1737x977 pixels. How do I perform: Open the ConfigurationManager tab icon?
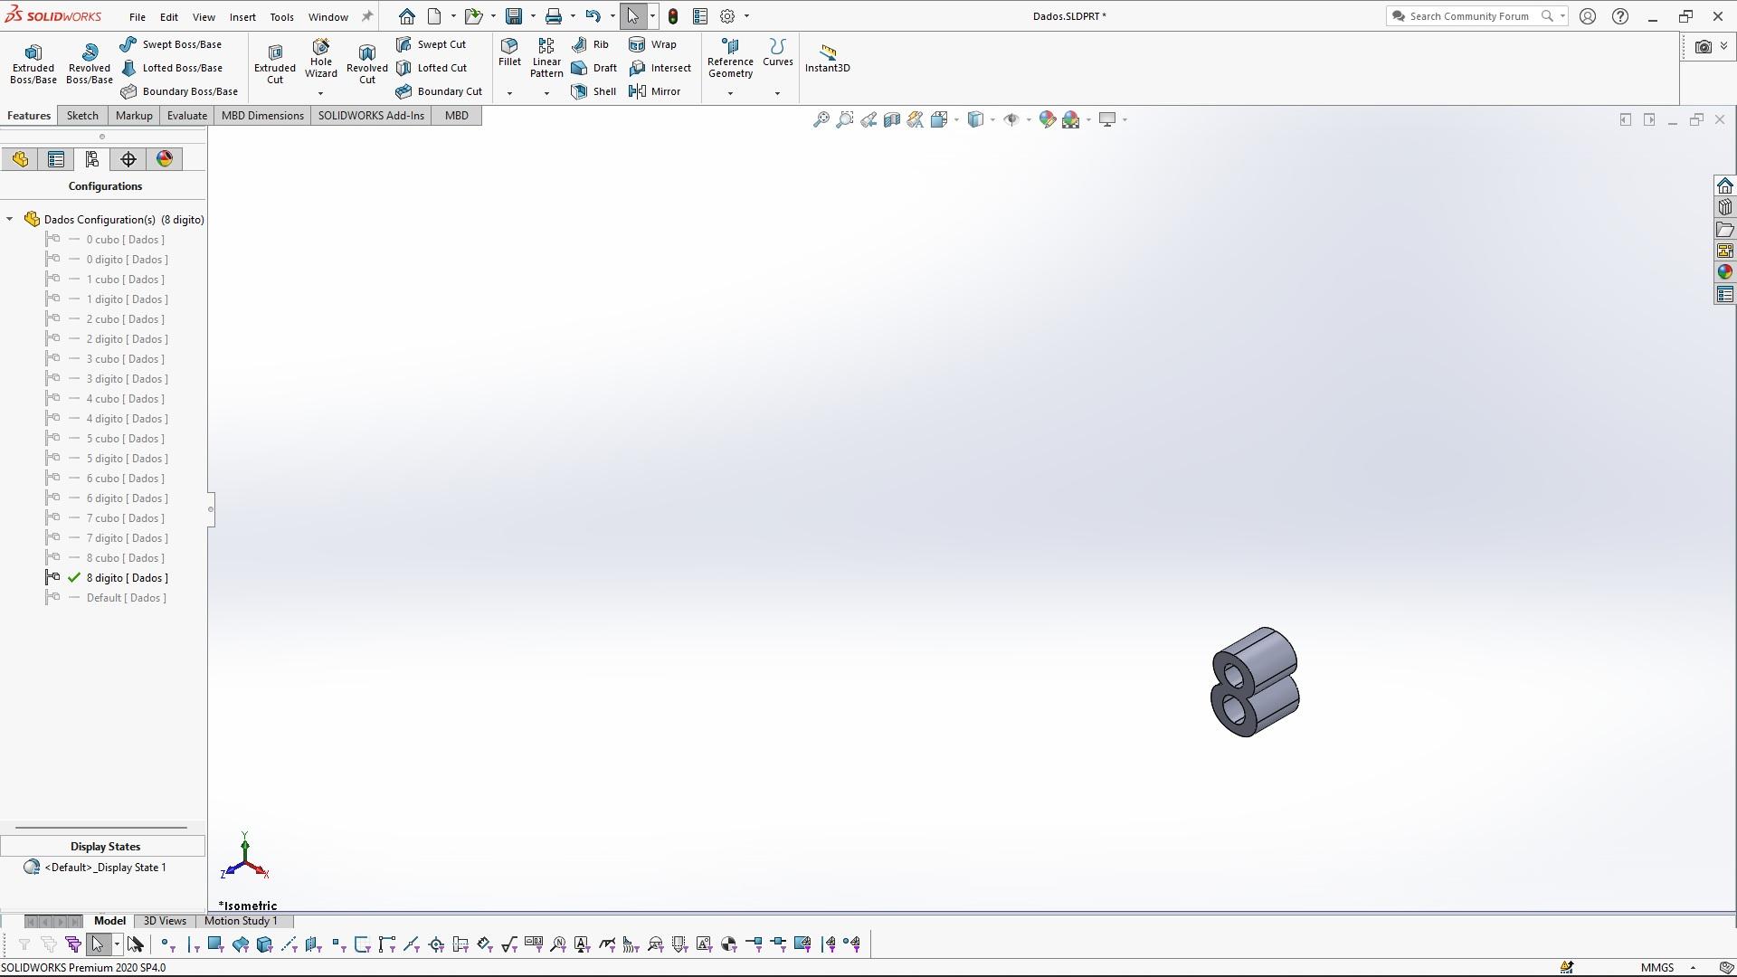pos(91,159)
